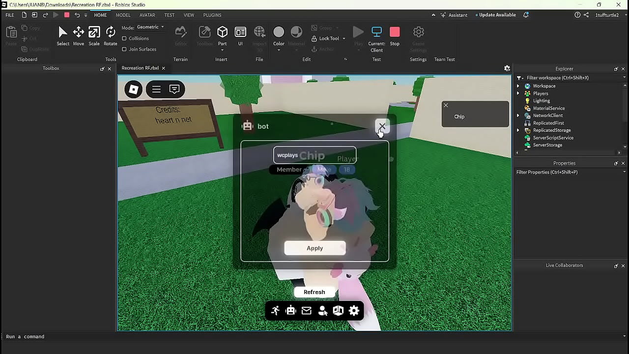Click the Refresh button
Viewport: 629px width, 354px height.
(x=314, y=292)
